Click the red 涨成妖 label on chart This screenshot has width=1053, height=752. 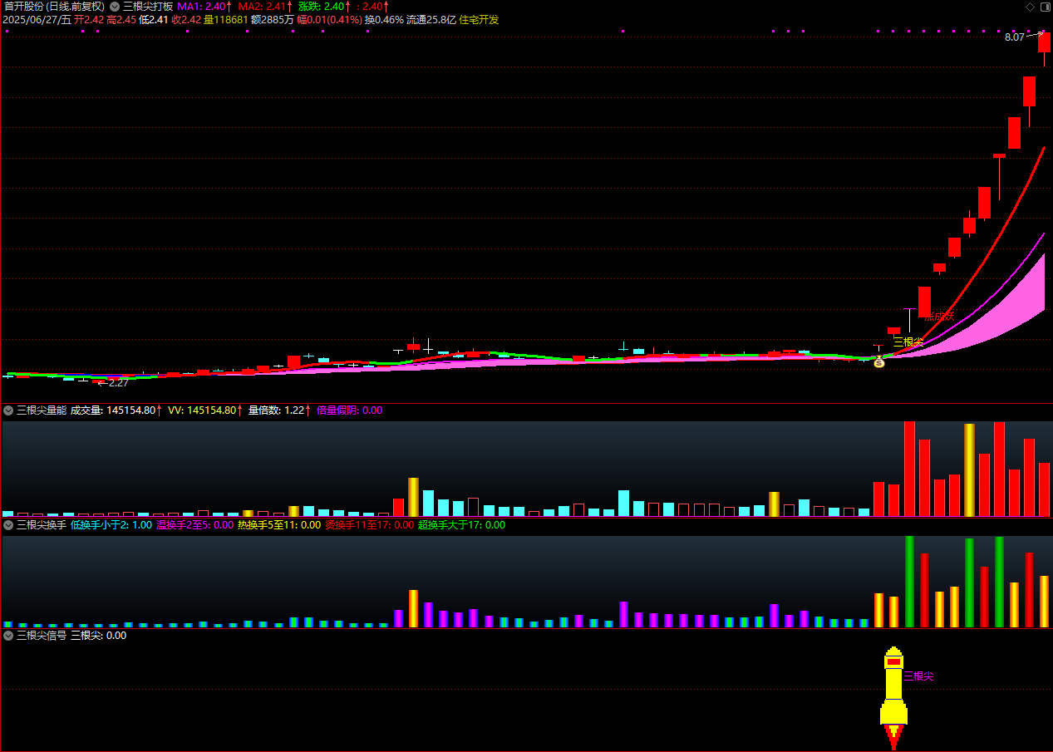click(940, 317)
